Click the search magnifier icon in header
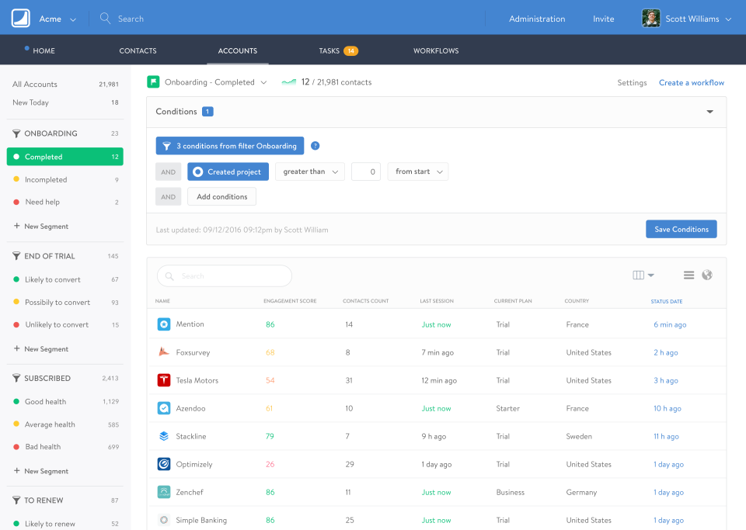The image size is (746, 530). point(105,19)
